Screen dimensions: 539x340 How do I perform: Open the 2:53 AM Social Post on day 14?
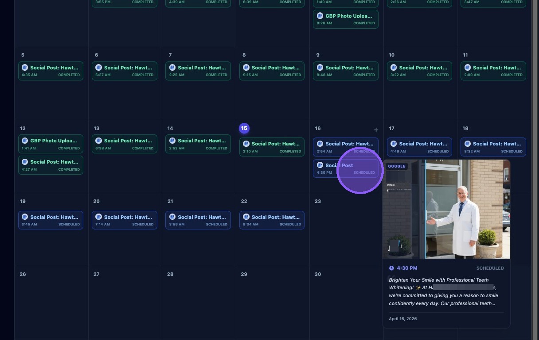point(198,144)
